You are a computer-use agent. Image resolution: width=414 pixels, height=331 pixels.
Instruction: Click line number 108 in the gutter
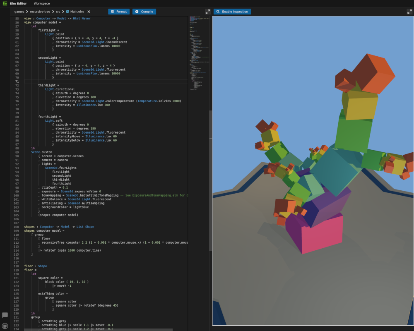click(17, 227)
